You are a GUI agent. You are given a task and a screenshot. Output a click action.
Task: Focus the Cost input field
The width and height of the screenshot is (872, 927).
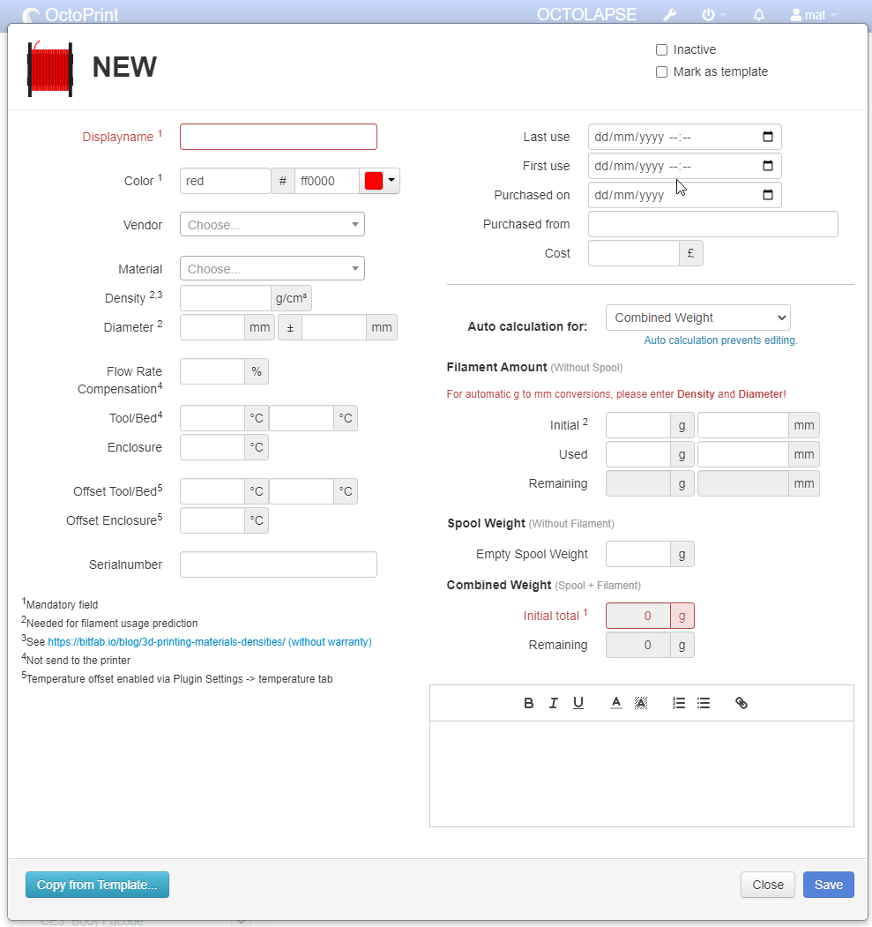634,253
